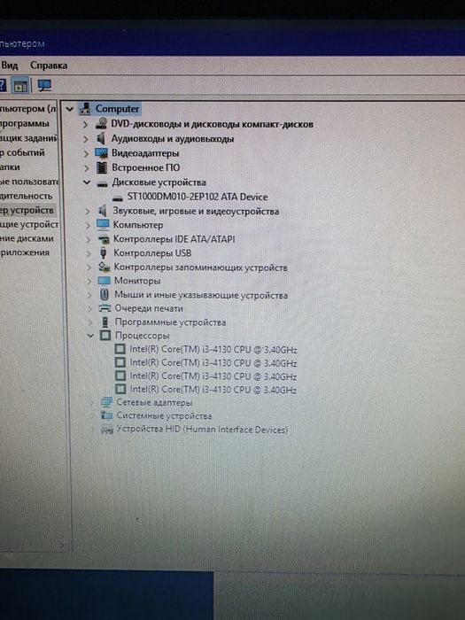Click the Контроллеры запоминающих устройств icon
The image size is (465, 620).
(x=104, y=267)
